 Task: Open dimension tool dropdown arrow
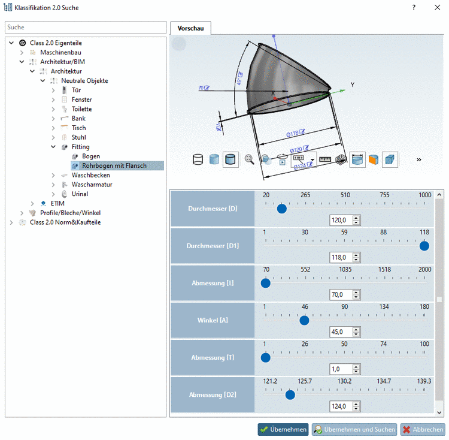pos(313,160)
